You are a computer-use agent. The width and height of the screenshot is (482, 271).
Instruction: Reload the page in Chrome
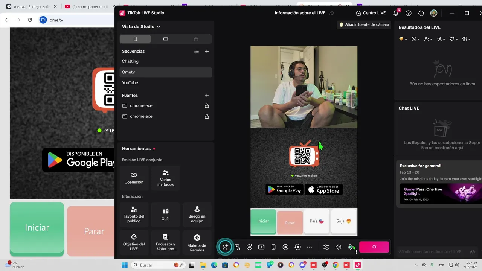click(30, 20)
